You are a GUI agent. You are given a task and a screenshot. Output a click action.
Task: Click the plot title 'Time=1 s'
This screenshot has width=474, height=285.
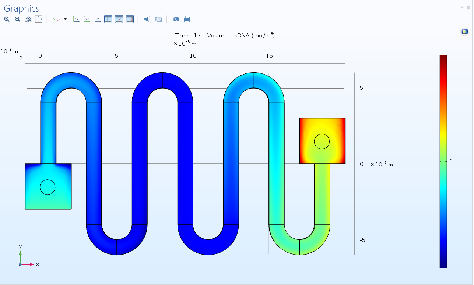(x=189, y=36)
